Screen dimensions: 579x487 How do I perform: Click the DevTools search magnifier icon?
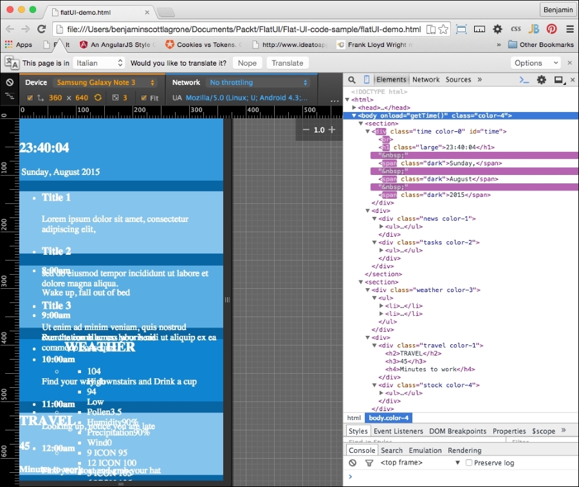pos(352,80)
